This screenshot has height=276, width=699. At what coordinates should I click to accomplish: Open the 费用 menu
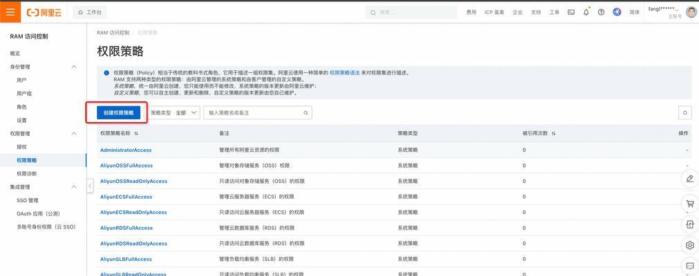click(x=471, y=12)
